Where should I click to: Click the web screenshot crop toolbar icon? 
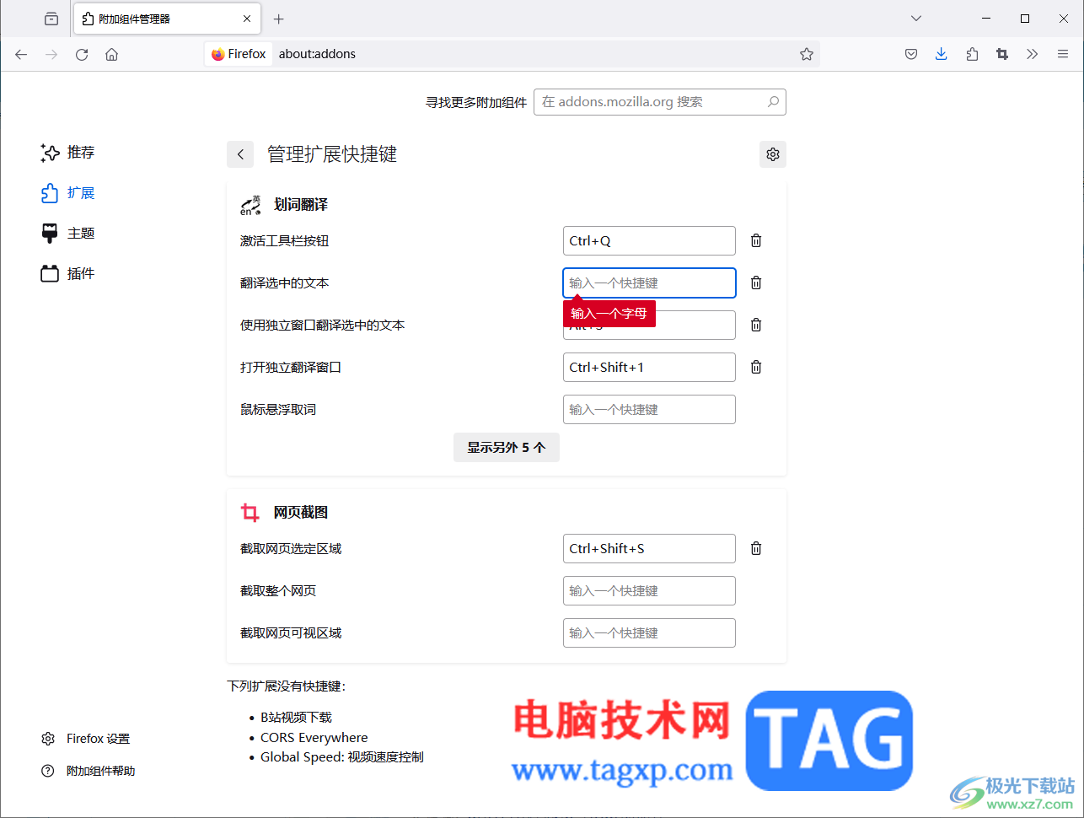1002,54
